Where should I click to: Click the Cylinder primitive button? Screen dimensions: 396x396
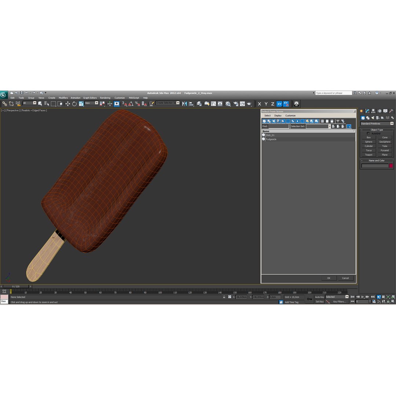click(x=368, y=146)
